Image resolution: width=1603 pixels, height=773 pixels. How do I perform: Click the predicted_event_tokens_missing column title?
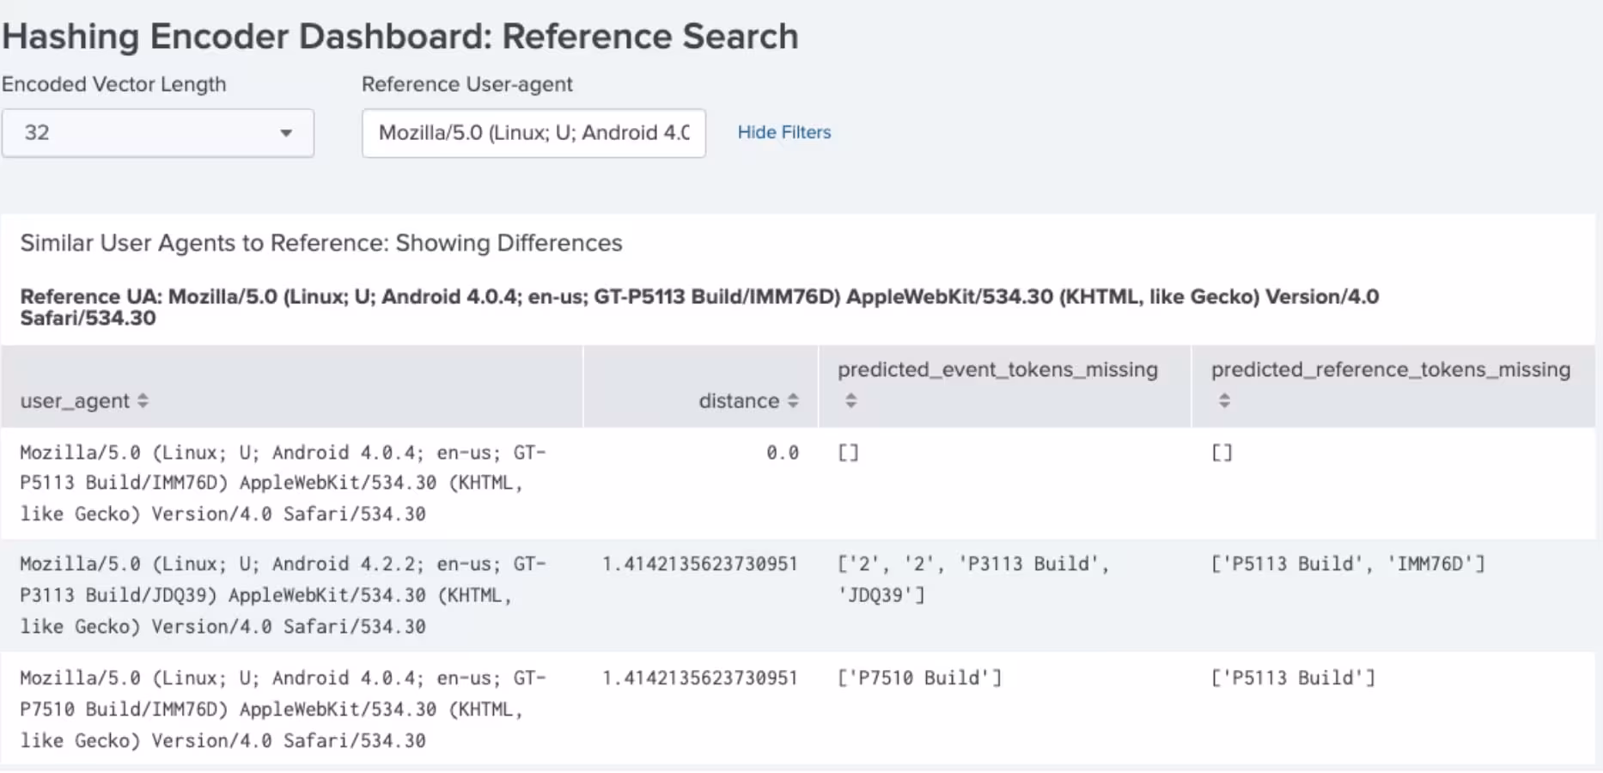click(997, 369)
